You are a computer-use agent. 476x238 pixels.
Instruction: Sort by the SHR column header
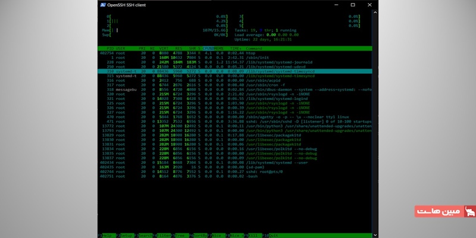(x=192, y=49)
